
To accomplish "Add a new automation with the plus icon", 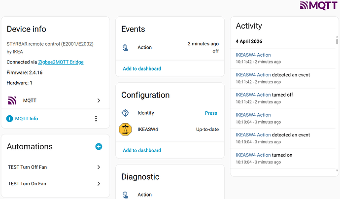I will [x=99, y=146].
